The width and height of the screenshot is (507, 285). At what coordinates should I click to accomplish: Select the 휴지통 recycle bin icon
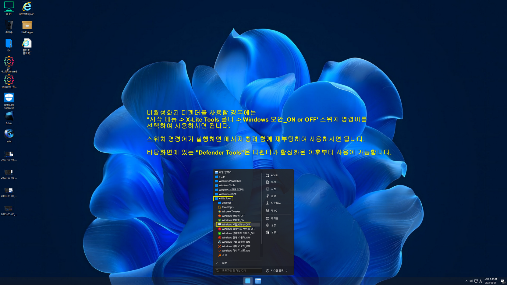(x=9, y=26)
